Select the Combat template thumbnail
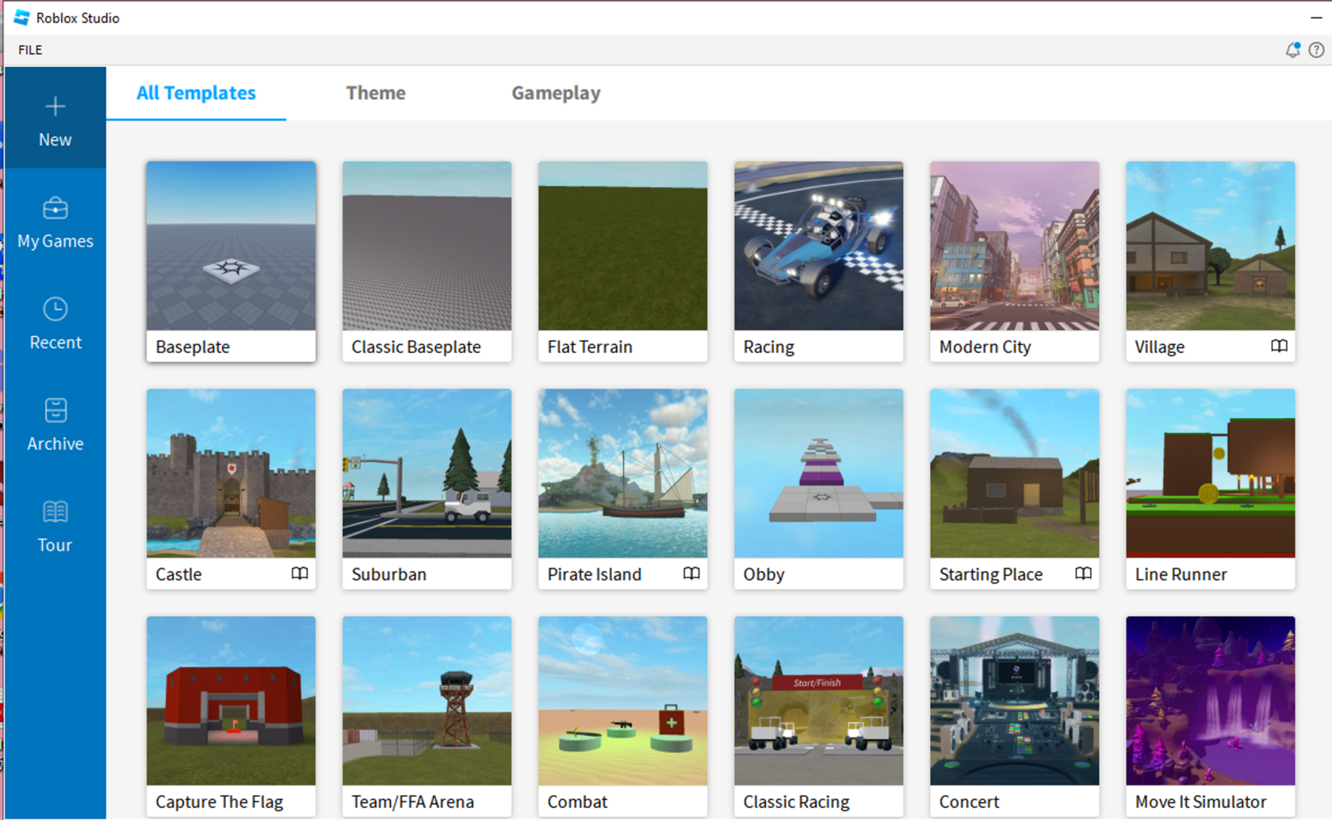The height and width of the screenshot is (820, 1332). click(x=622, y=701)
